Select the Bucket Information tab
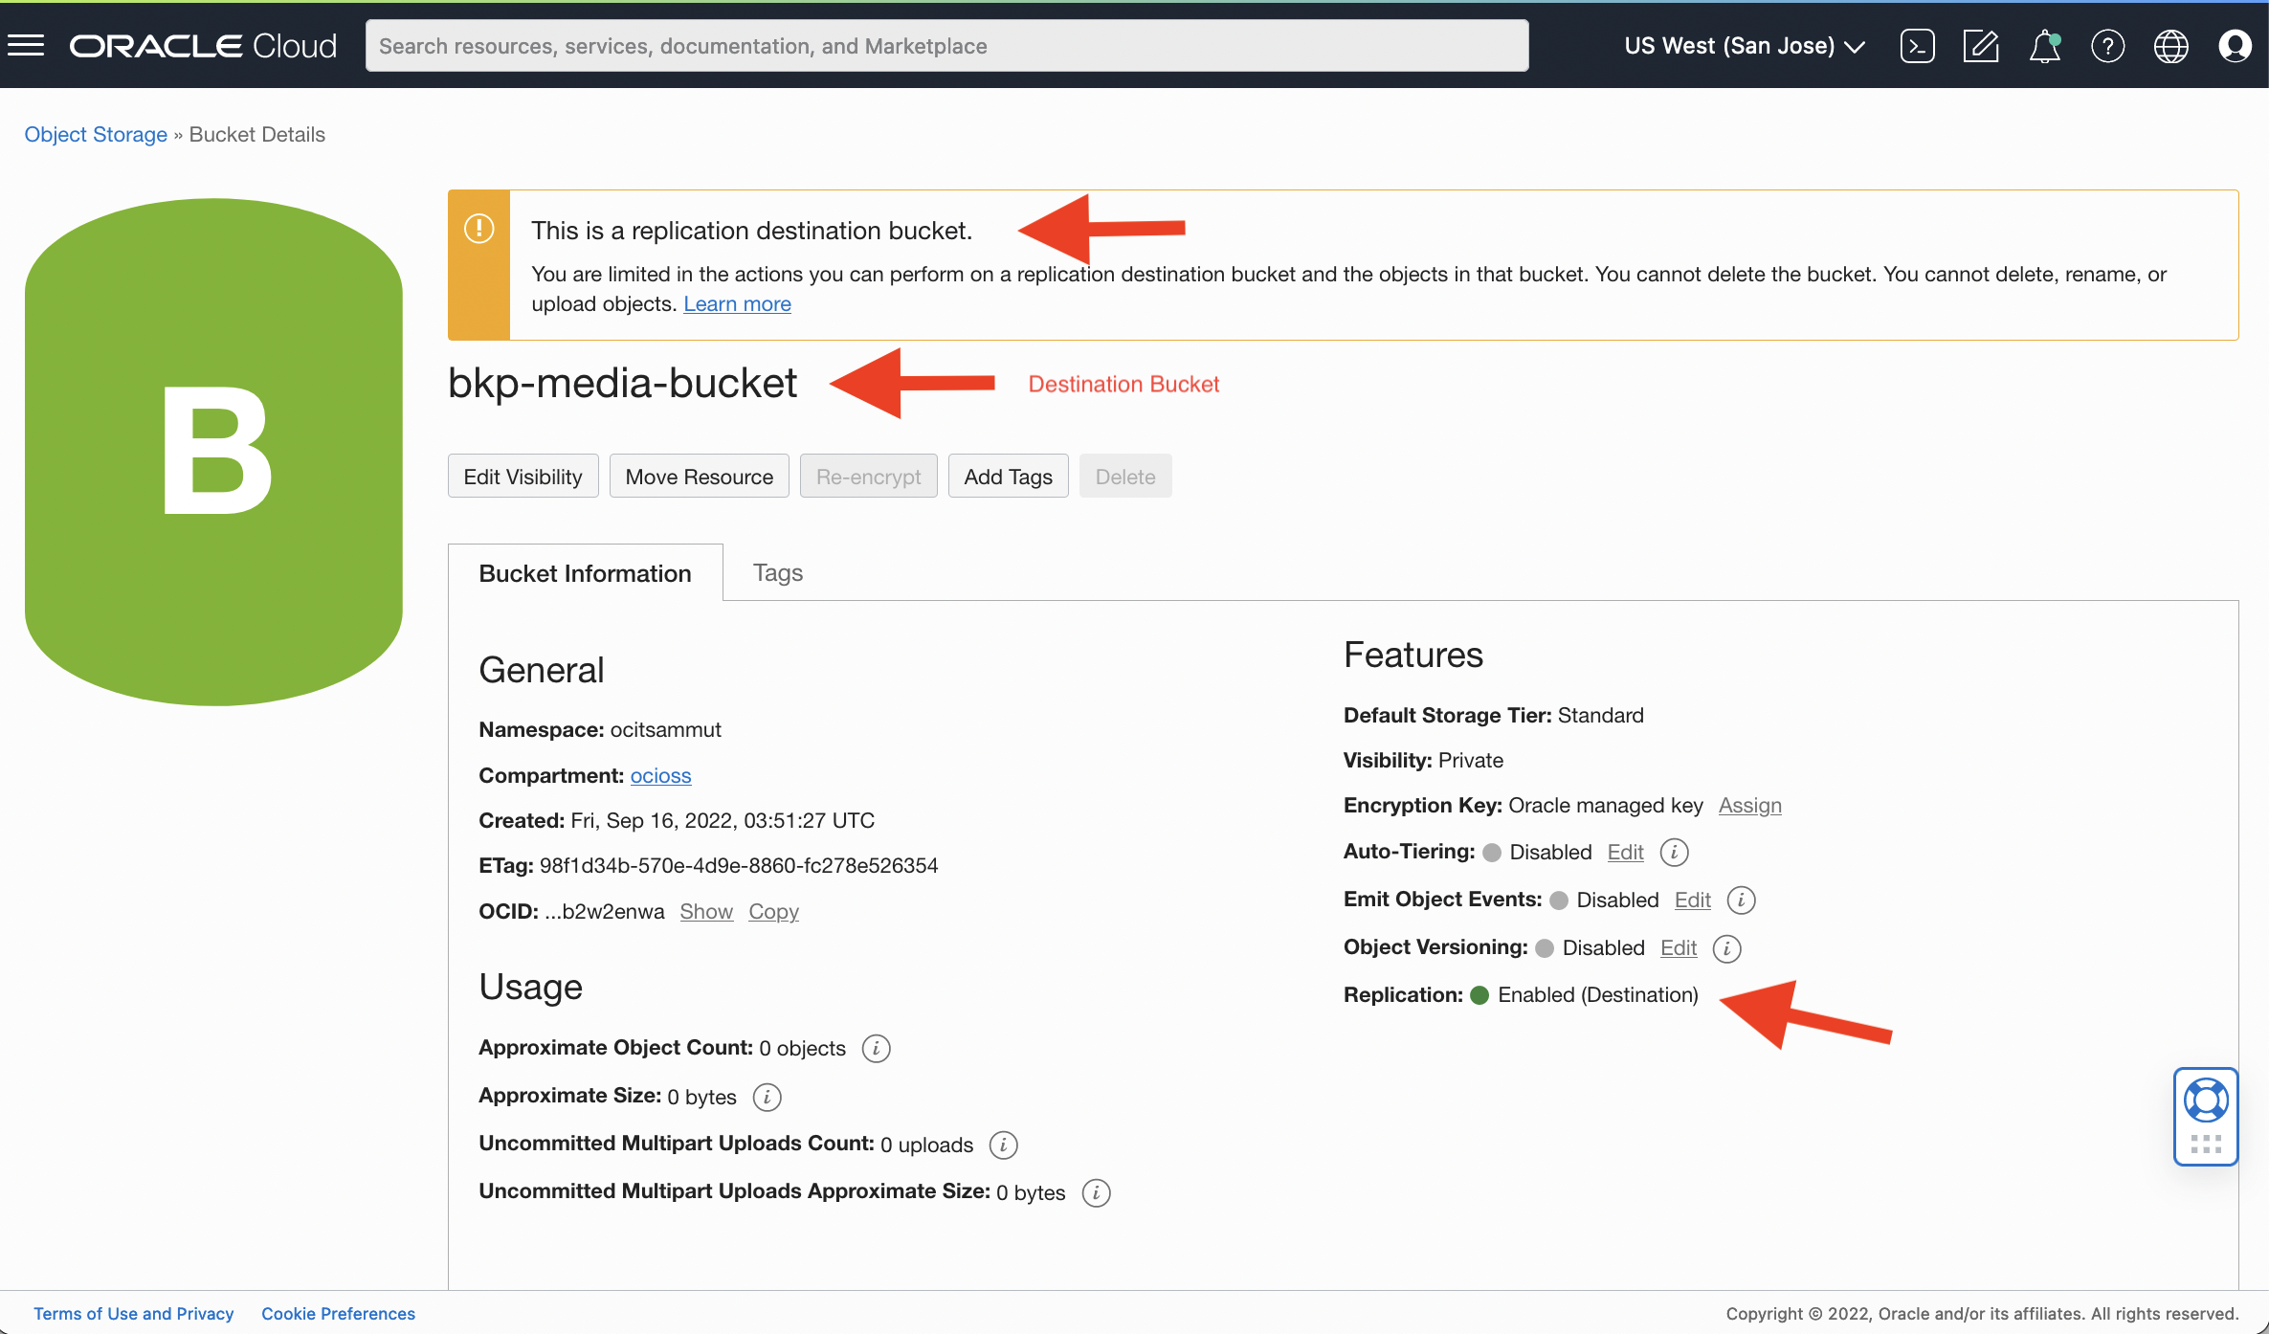2269x1334 pixels. point(585,572)
